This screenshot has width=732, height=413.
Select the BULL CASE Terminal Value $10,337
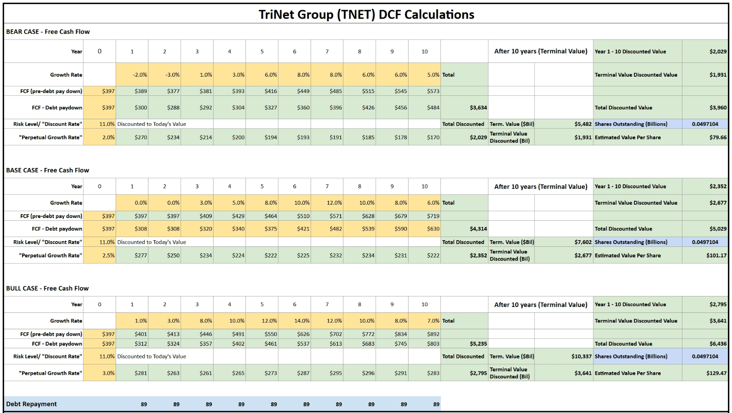(581, 356)
